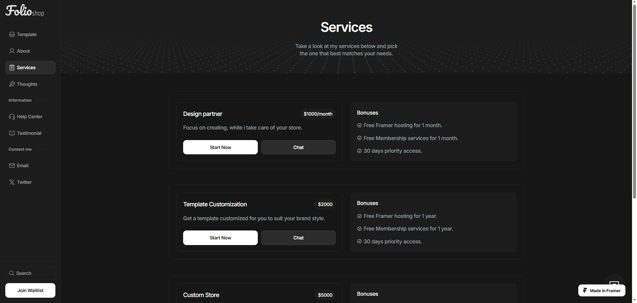The height and width of the screenshot is (303, 637).
Task: Open the Template page from sidebar
Action: click(30, 34)
